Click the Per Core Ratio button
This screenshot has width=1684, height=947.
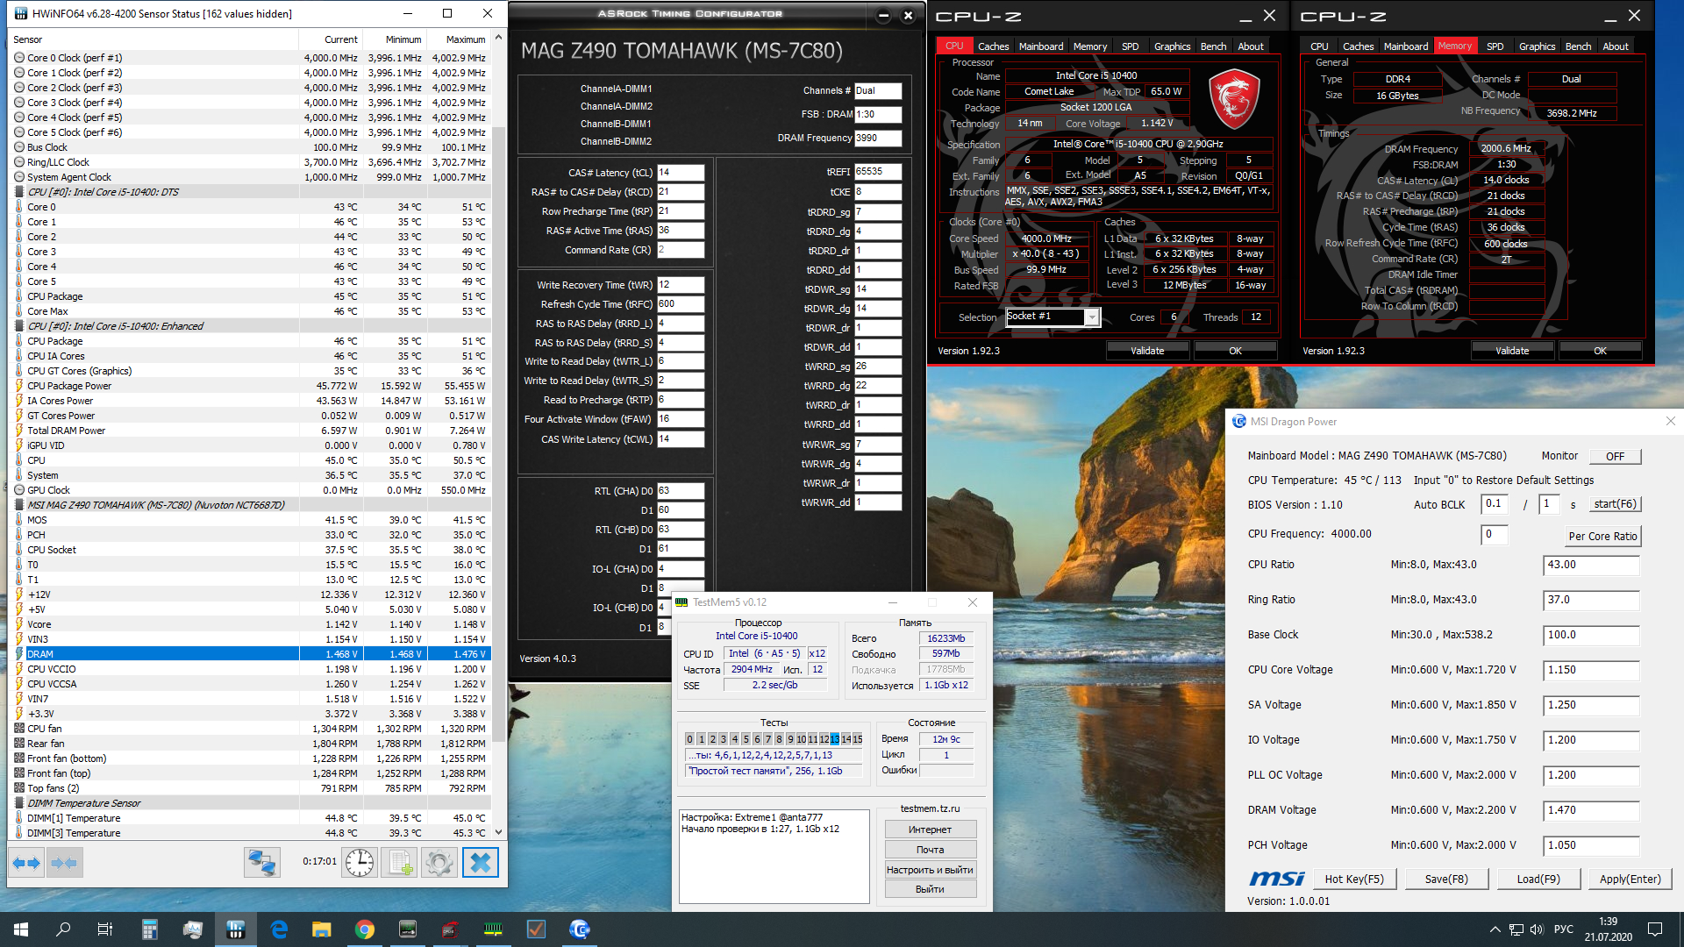pyautogui.click(x=1602, y=536)
